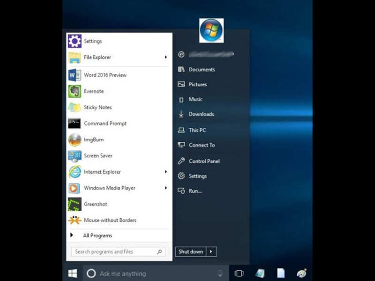The image size is (375, 281).
Task: Select Downloads in the right pane
Action: point(201,114)
